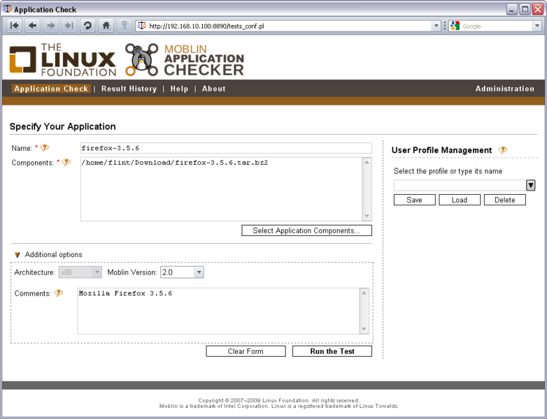The width and height of the screenshot is (547, 419).
Task: Click the browser Back arrow
Action: (33, 26)
